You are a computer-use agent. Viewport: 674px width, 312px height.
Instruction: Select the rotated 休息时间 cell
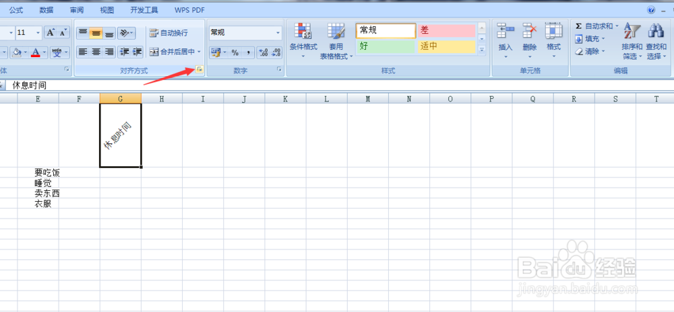click(121, 135)
